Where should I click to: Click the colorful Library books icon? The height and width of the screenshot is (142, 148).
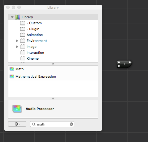[x=18, y=17]
